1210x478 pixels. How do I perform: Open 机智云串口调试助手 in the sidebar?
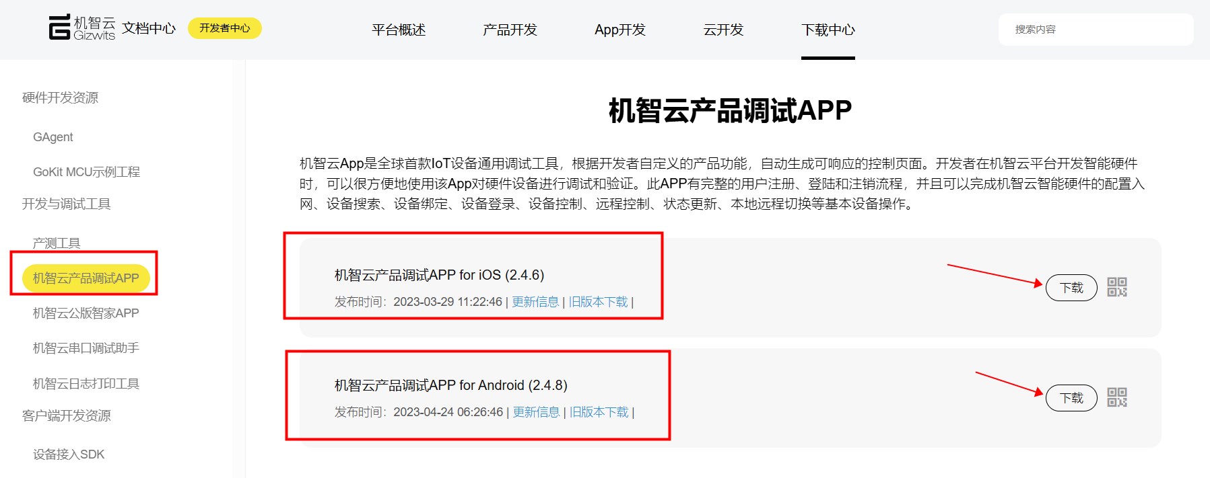pos(86,348)
